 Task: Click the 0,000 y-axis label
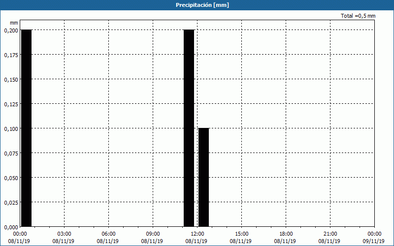11,227
